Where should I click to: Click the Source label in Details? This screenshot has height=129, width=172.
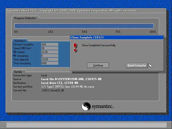17,79
